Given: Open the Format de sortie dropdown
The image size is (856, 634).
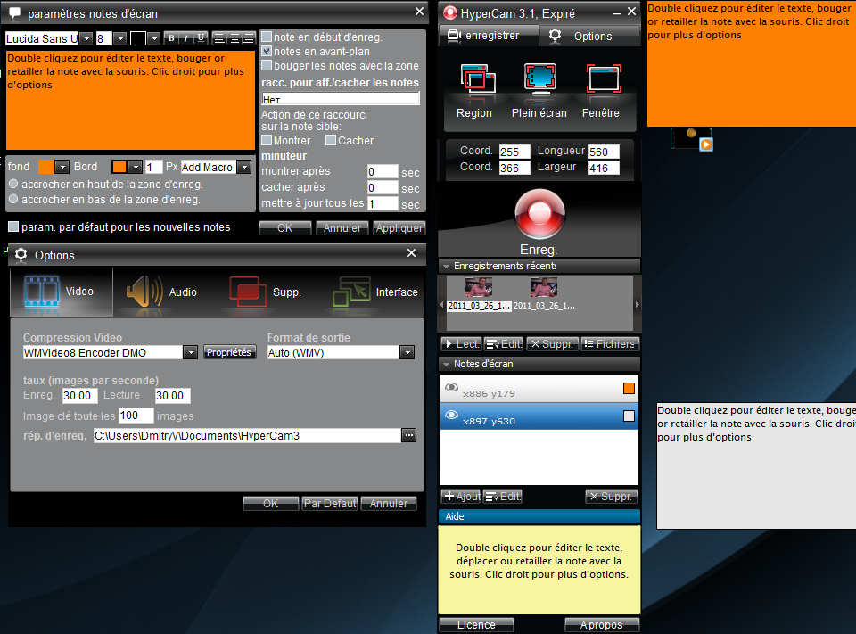Looking at the screenshot, I should [407, 352].
